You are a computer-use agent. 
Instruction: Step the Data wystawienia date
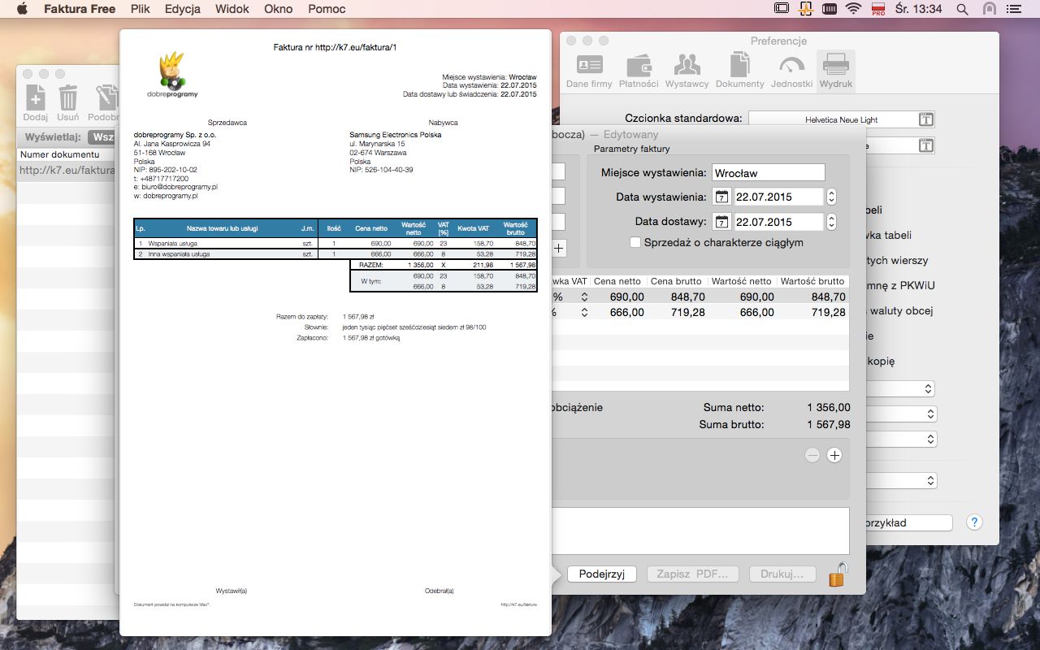pyautogui.click(x=831, y=197)
